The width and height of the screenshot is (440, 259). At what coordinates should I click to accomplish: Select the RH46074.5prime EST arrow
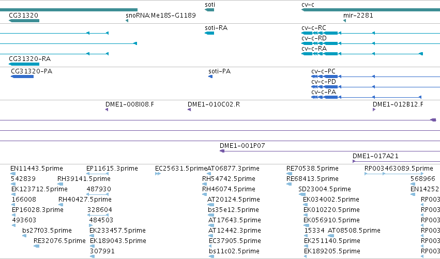[204, 194]
